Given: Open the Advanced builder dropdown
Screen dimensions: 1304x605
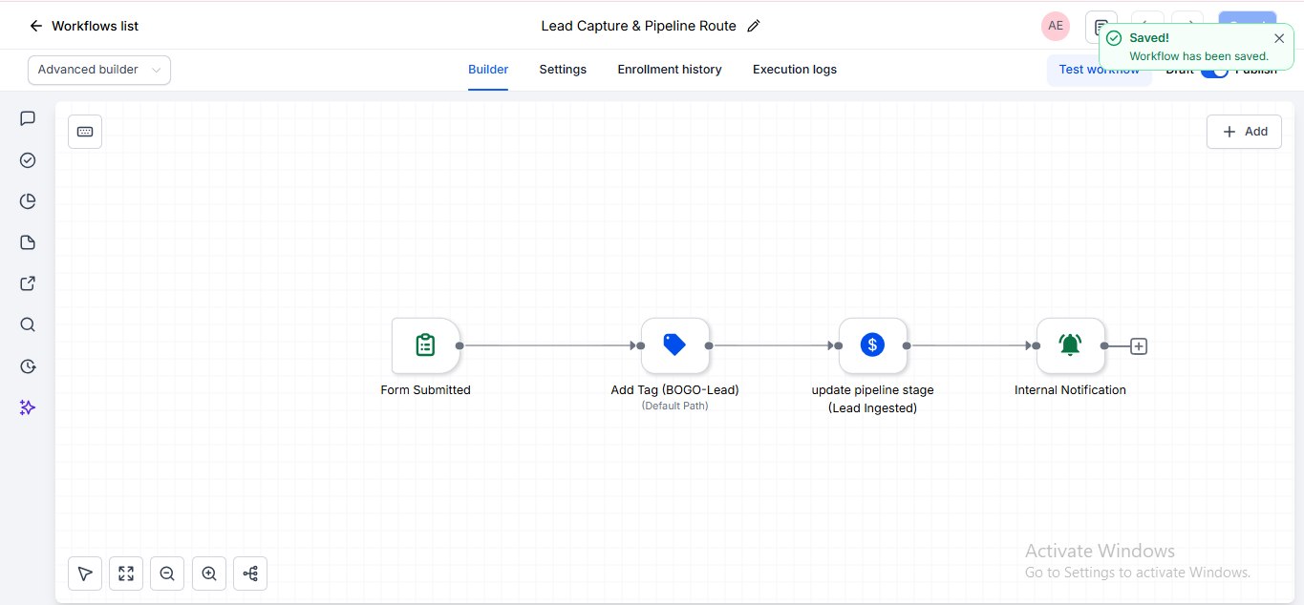Looking at the screenshot, I should click(x=99, y=70).
